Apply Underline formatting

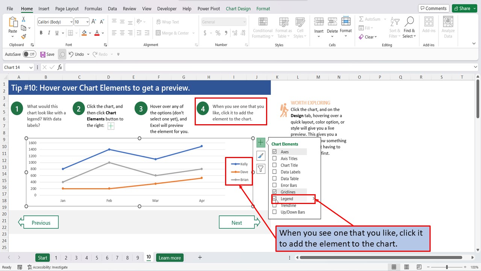click(x=57, y=33)
